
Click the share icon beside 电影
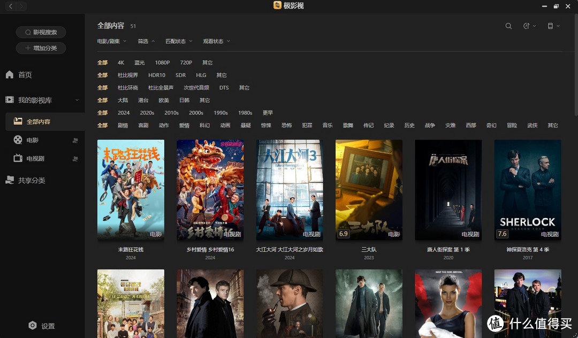(75, 140)
